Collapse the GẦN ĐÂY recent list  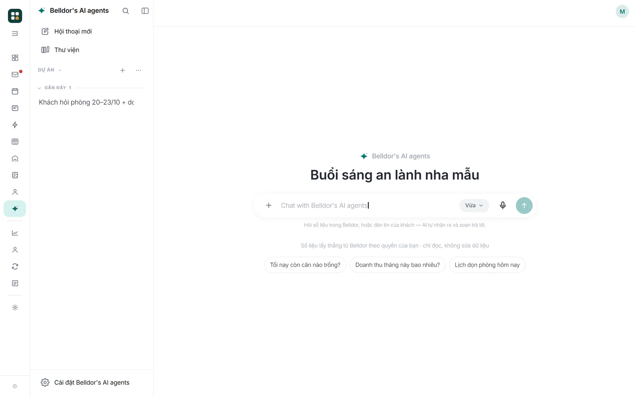point(54,88)
